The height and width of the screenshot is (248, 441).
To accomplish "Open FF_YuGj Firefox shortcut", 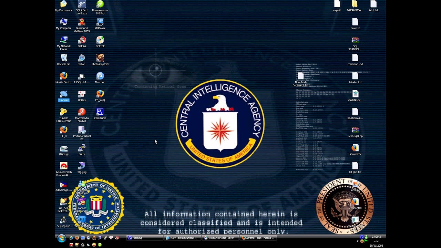I will tap(100, 96).
